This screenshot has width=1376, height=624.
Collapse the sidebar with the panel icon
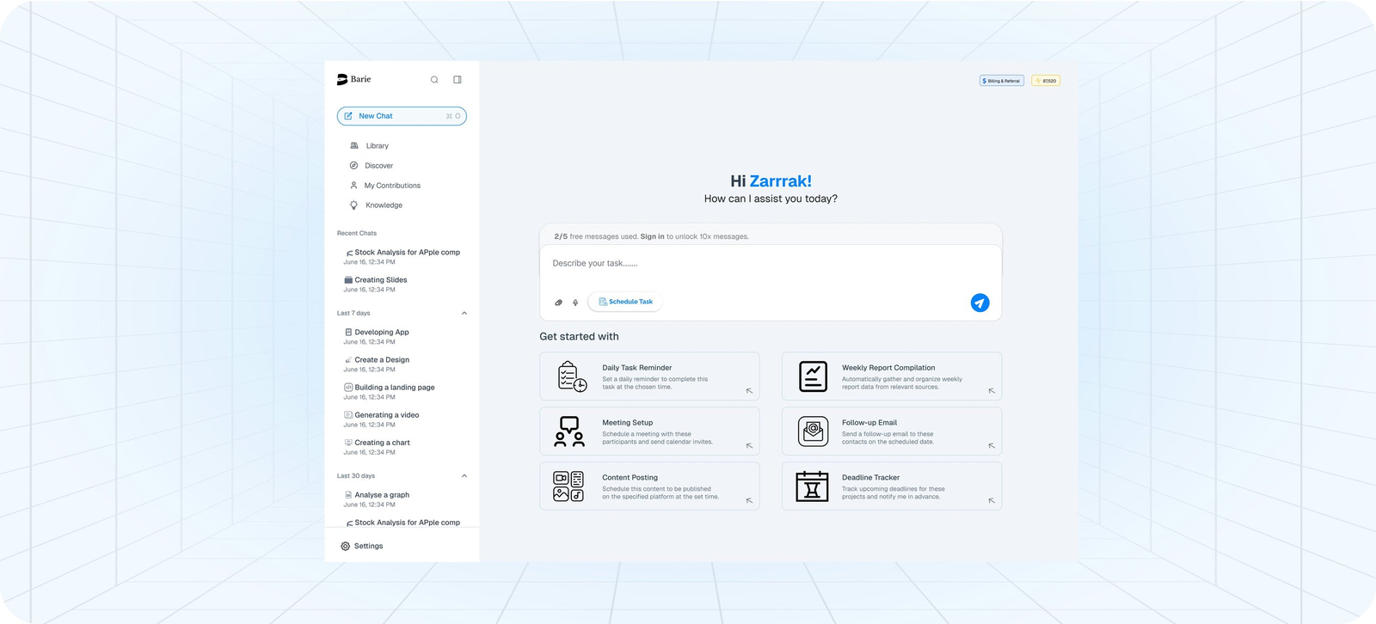click(458, 80)
